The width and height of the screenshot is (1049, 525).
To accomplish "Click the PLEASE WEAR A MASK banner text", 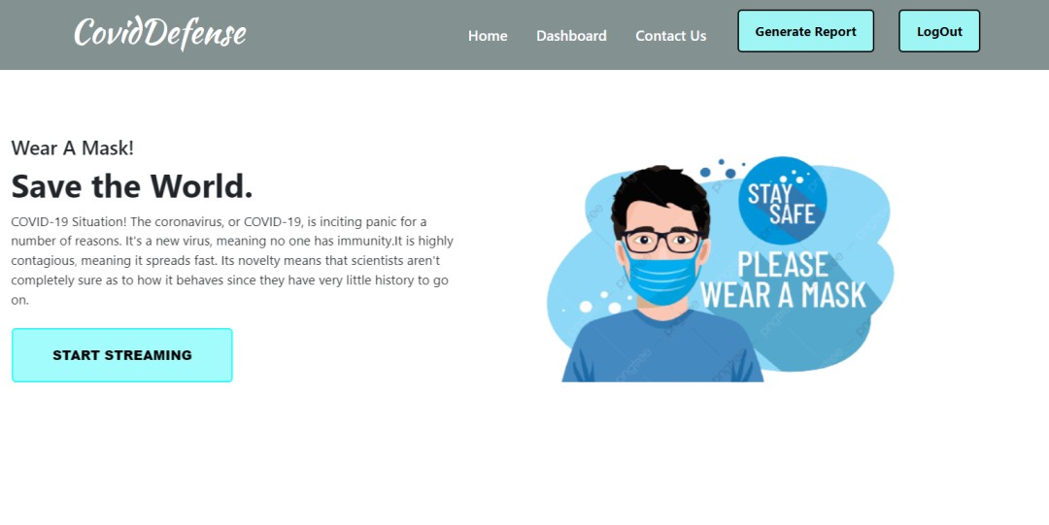I will [x=783, y=280].
